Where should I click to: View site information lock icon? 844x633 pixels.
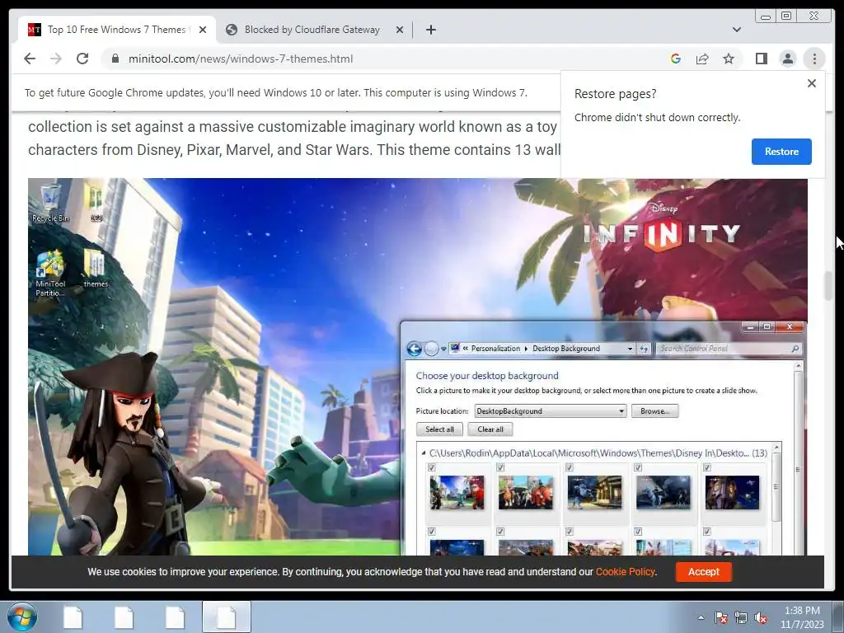pyautogui.click(x=115, y=59)
